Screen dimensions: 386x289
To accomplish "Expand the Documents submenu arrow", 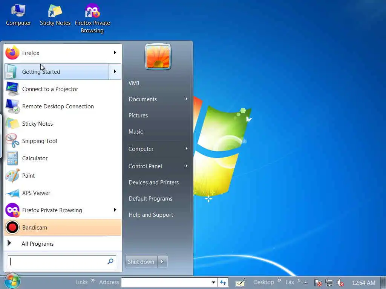I will (186, 99).
